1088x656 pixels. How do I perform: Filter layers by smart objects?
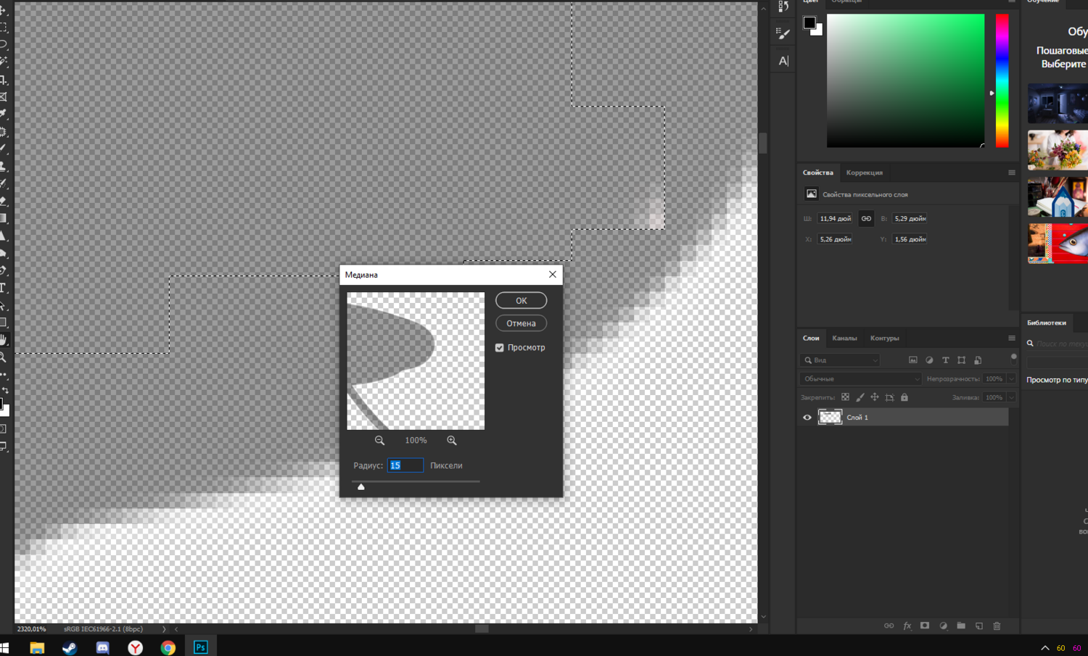[978, 360]
